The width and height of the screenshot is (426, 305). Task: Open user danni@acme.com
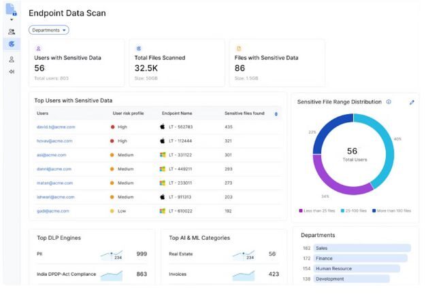click(x=54, y=169)
